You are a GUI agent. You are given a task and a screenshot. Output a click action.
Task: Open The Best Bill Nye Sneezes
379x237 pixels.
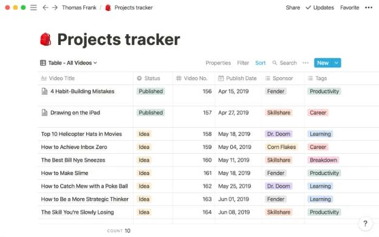[73, 160]
